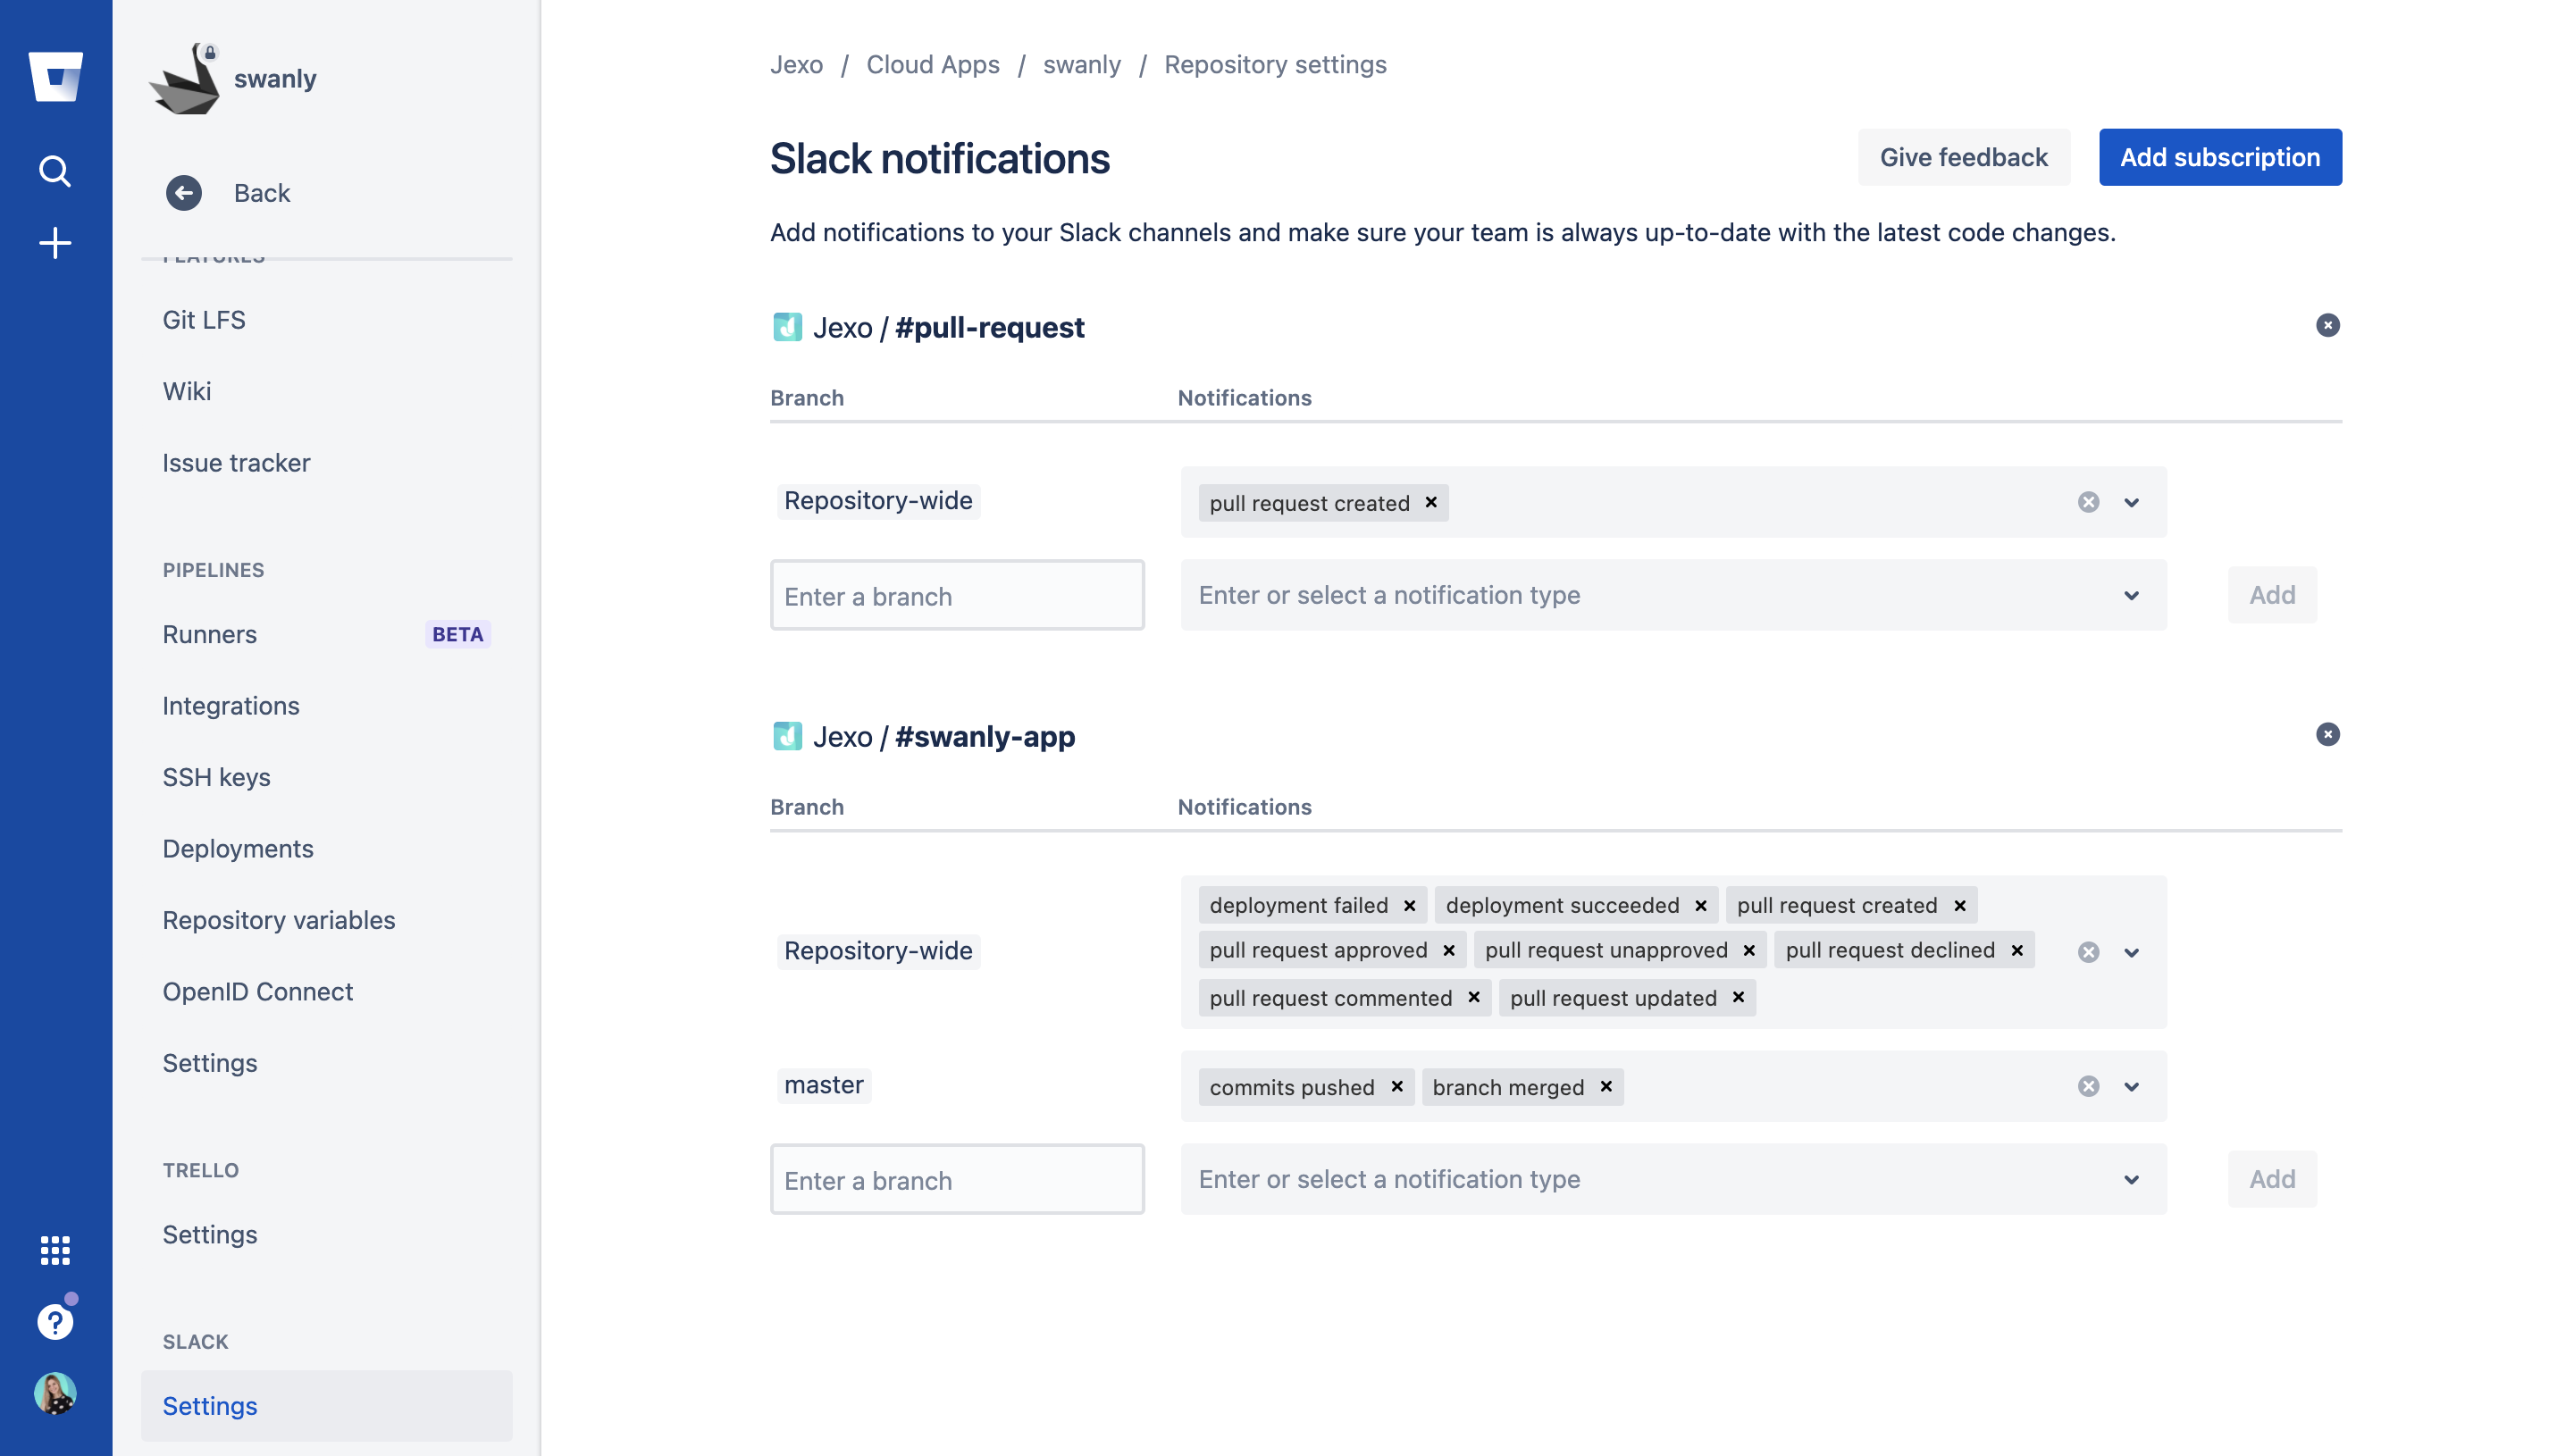Remove the pull request created tag

[x=1432, y=503]
